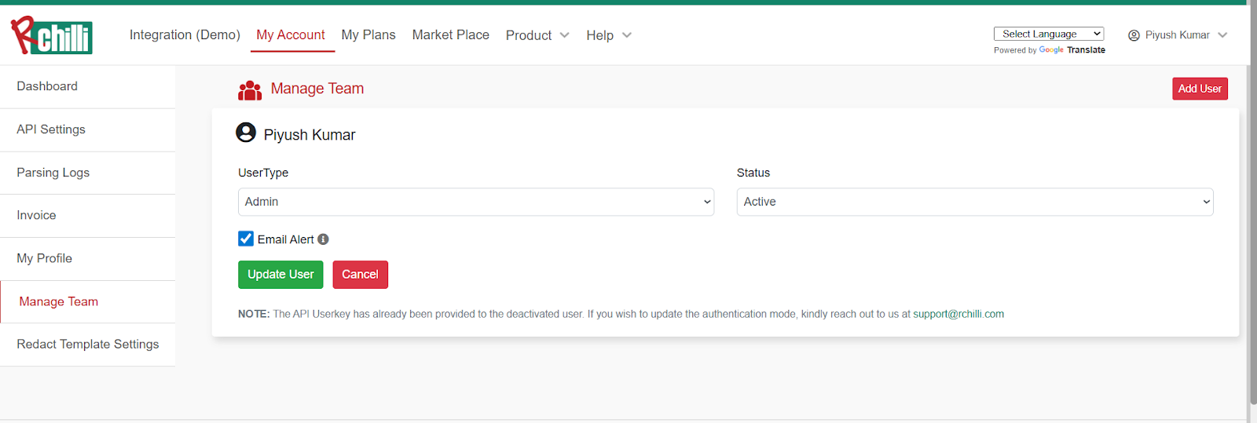Screen dimensions: 1257x423
Task: Expand the Product menu
Action: pos(537,35)
